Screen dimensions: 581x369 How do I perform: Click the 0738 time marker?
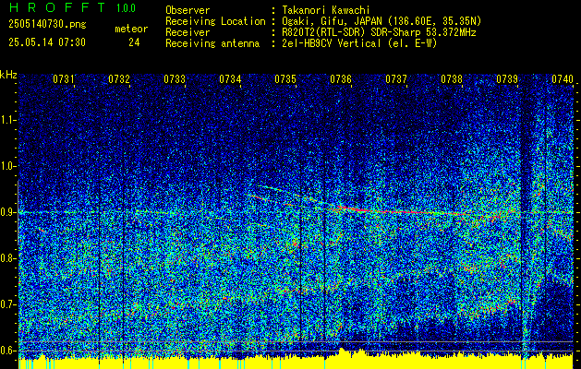tap(452, 79)
